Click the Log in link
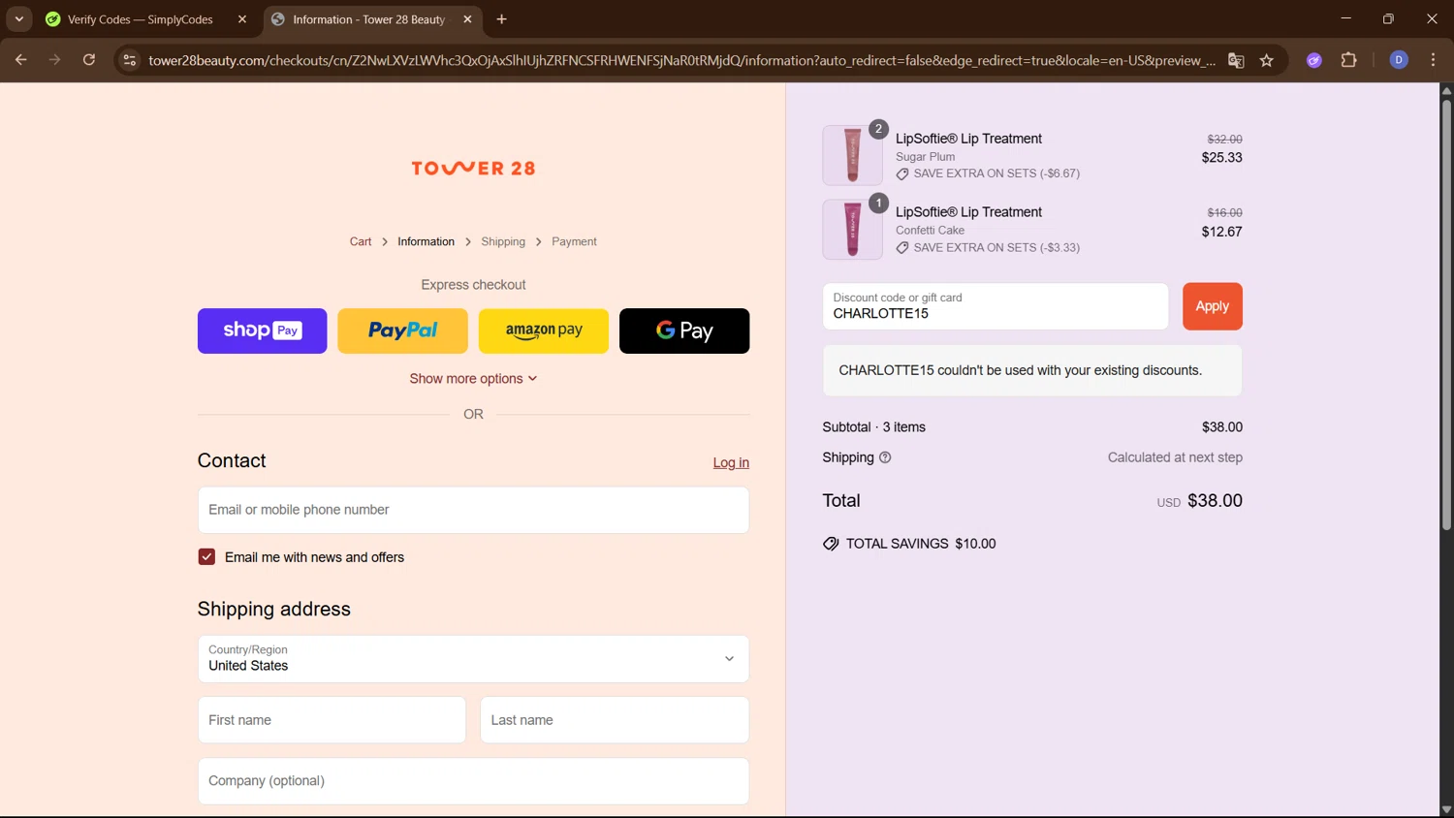 point(731,463)
